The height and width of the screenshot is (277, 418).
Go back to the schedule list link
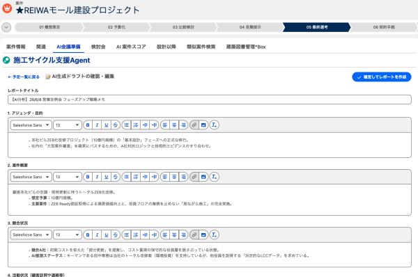tap(24, 77)
